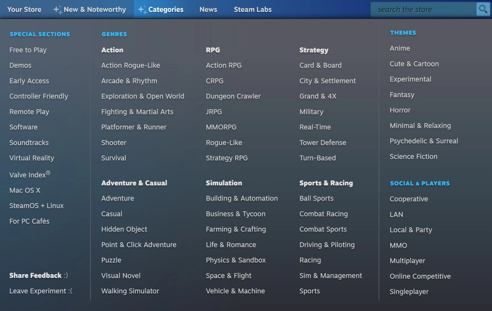Screen dimensions: 492x311
Task: Open the Action Rogue-Like genre
Action: [x=130, y=65]
